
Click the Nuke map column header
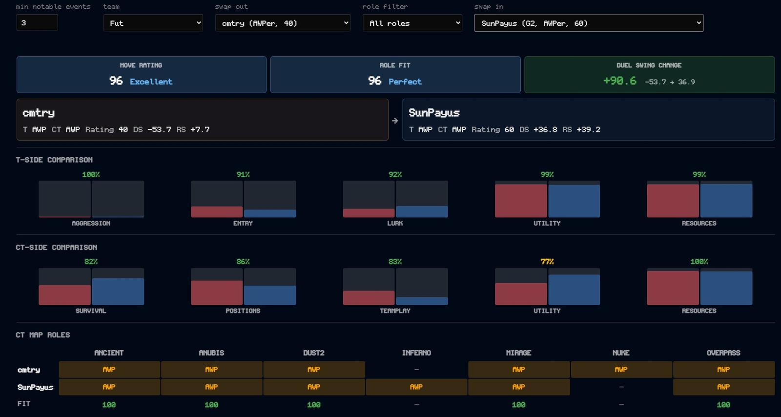coord(621,353)
